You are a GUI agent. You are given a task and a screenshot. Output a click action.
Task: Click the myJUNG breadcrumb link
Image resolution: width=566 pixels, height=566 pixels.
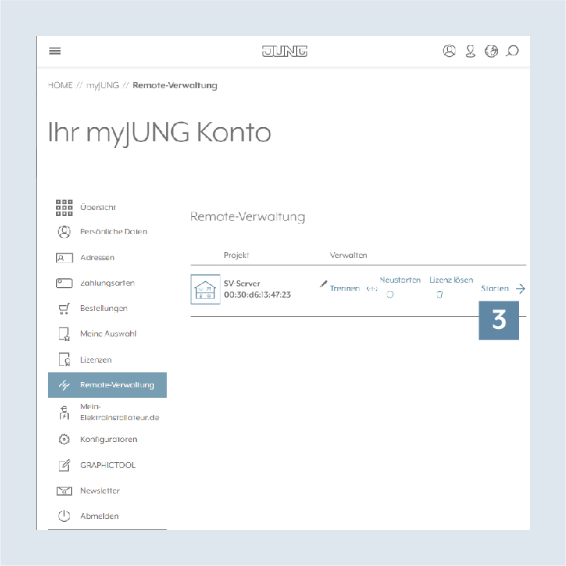[103, 85]
